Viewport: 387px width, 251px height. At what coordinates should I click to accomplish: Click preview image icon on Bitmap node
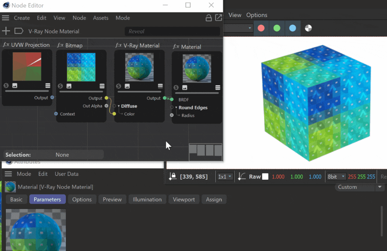click(x=69, y=86)
